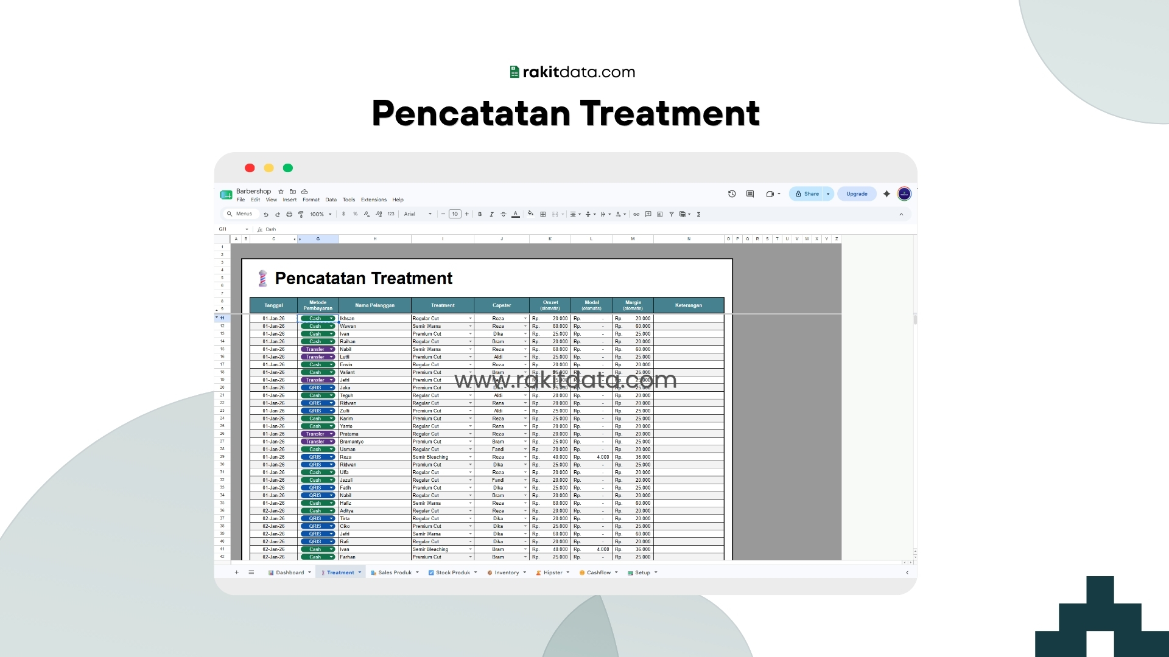The height and width of the screenshot is (657, 1169).
Task: Open the Format menu
Action: [311, 200]
